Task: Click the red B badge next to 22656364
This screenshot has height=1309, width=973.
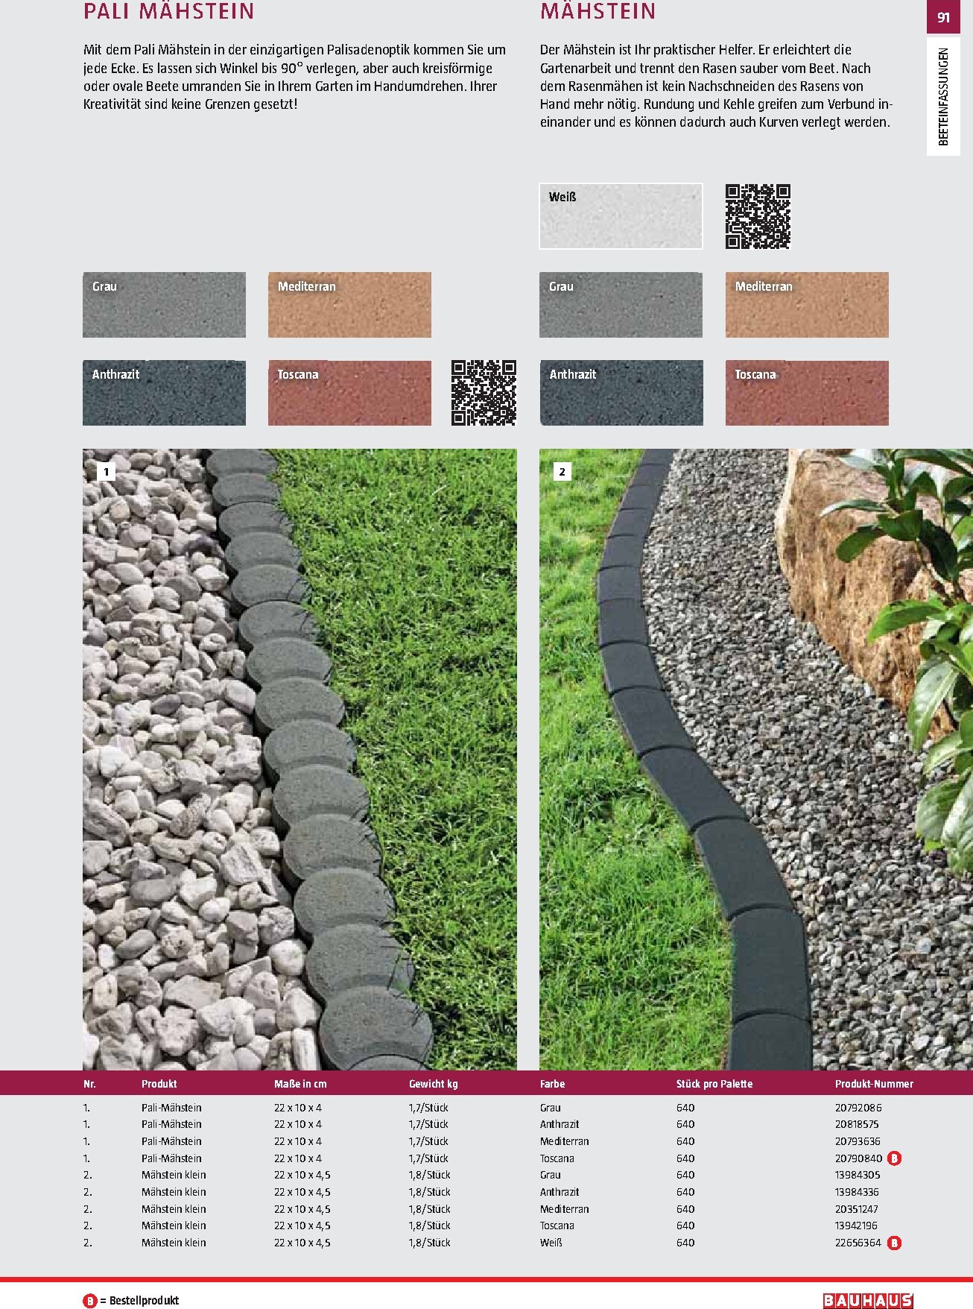Action: (895, 1243)
